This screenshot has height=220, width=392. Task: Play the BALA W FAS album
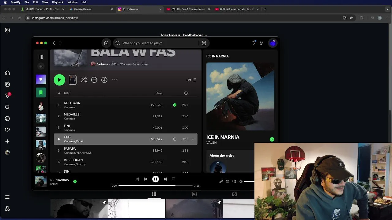tap(59, 80)
